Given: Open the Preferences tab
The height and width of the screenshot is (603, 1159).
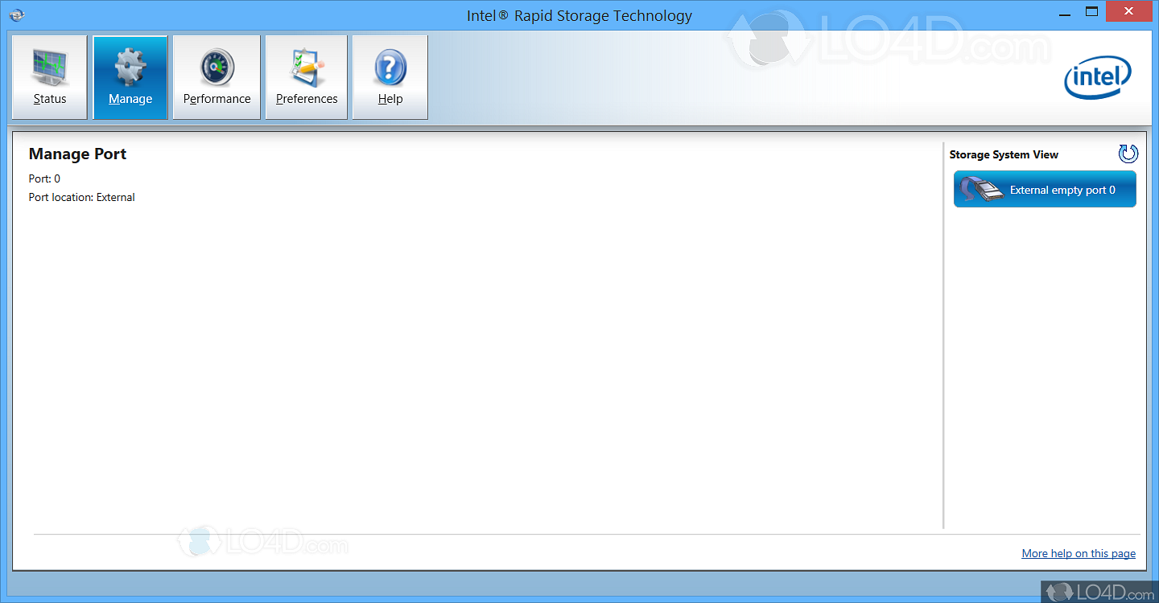Looking at the screenshot, I should coord(307,77).
